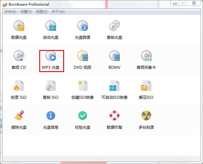Open the 文件(X) menu
This screenshot has height=164, width=203.
10,12
